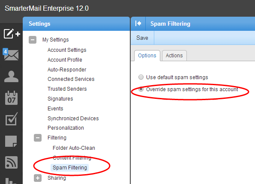Viewport: 255px width, 184px height.
Task: Open the notes sticky icon
Action: 11,141
